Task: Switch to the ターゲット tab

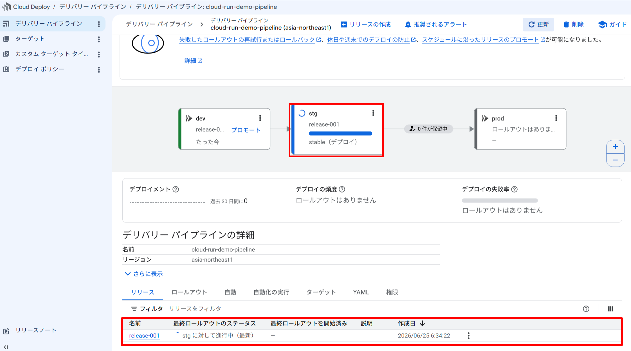Action: tap(321, 292)
